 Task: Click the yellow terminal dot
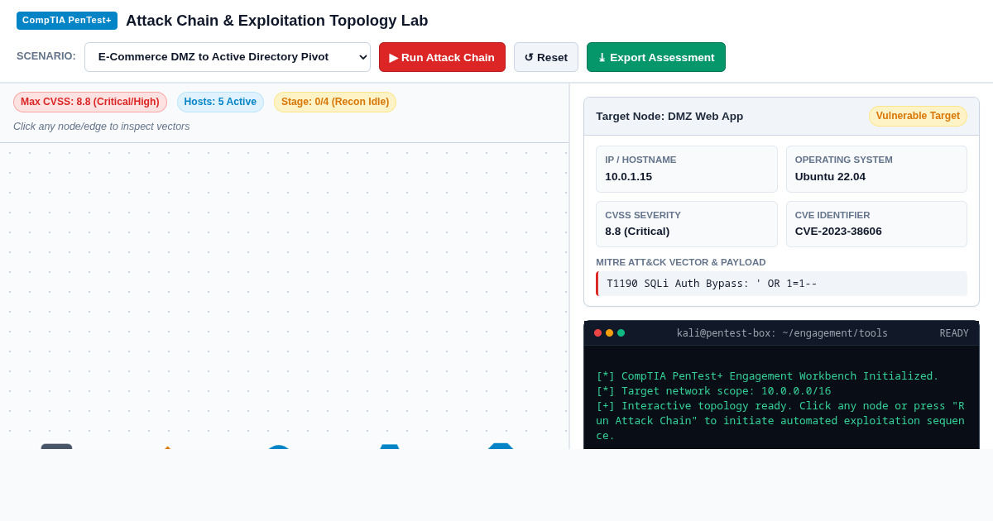coord(609,333)
